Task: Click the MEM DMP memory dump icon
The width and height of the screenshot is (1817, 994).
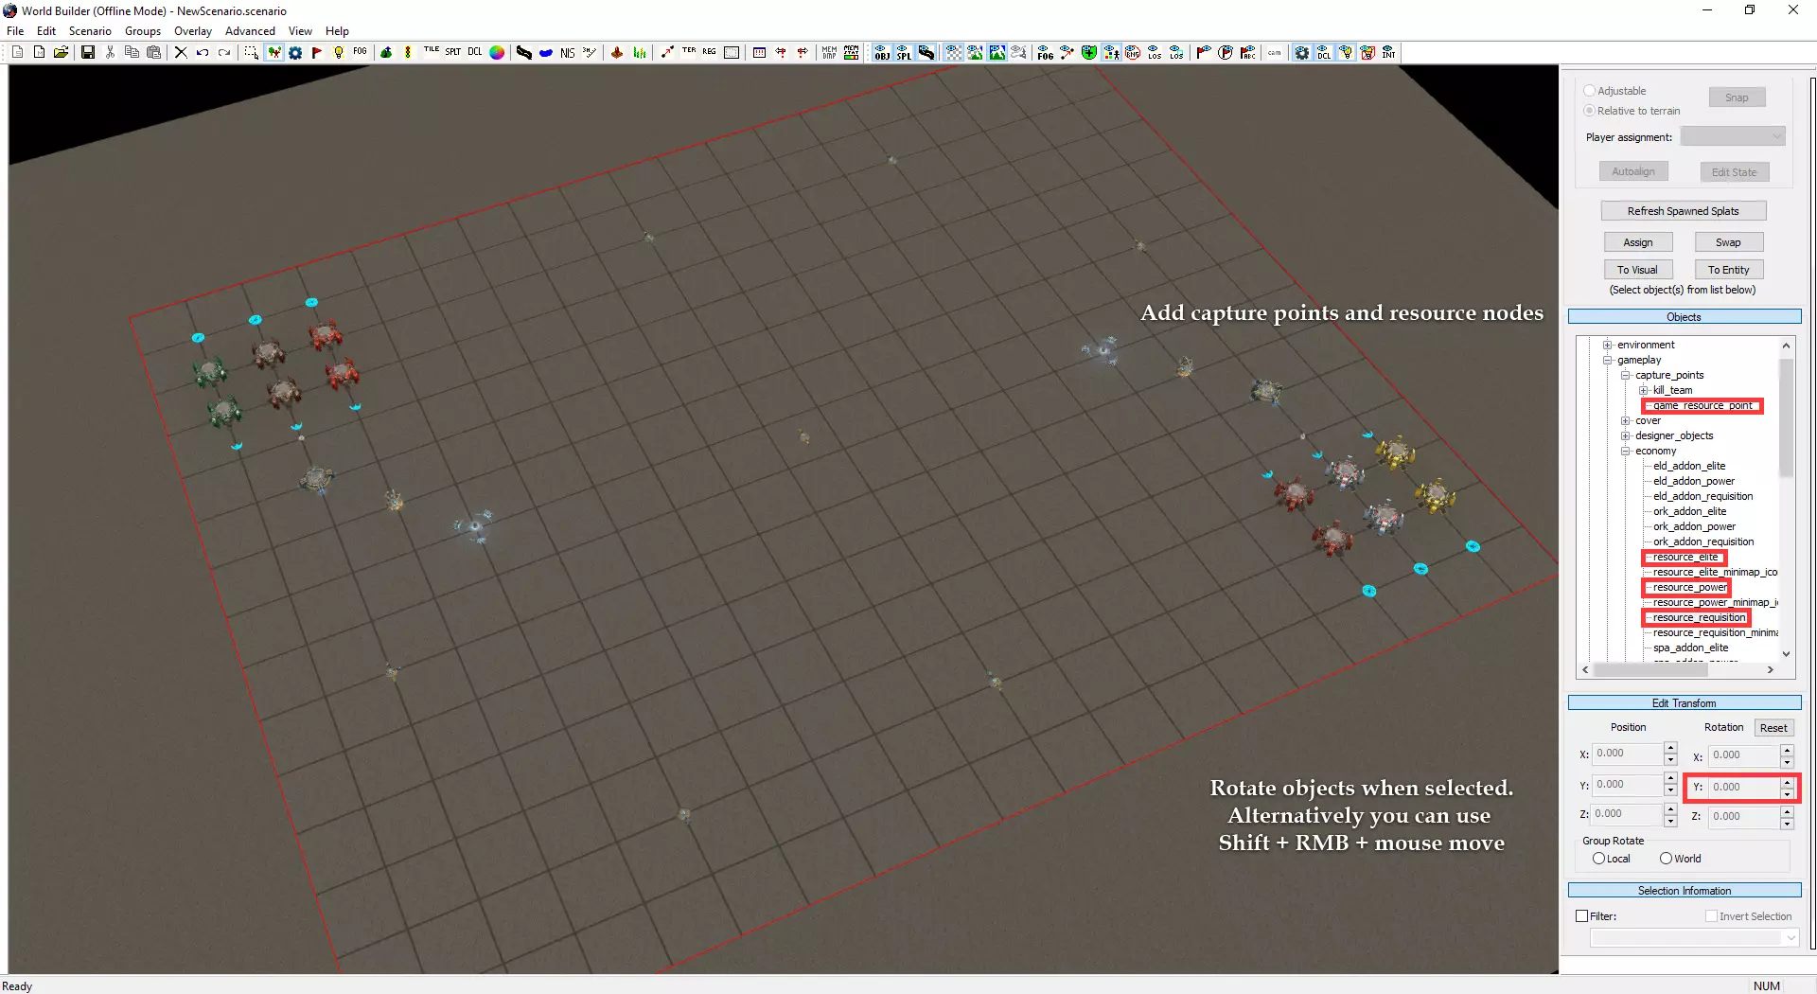Action: (830, 53)
